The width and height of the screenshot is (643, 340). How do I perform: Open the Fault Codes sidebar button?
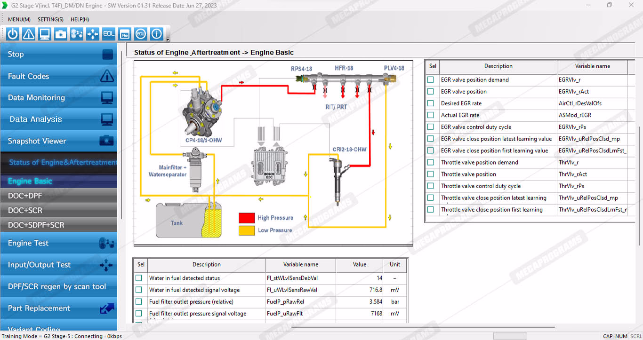coord(58,76)
